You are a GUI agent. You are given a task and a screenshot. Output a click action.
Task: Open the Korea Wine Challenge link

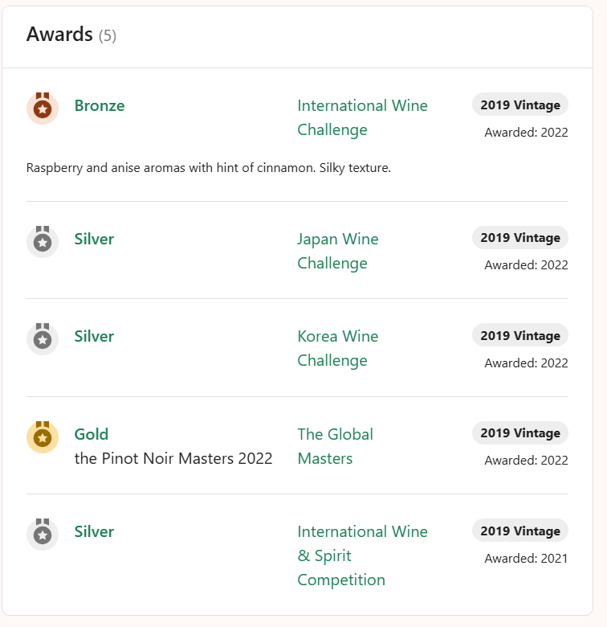click(337, 348)
